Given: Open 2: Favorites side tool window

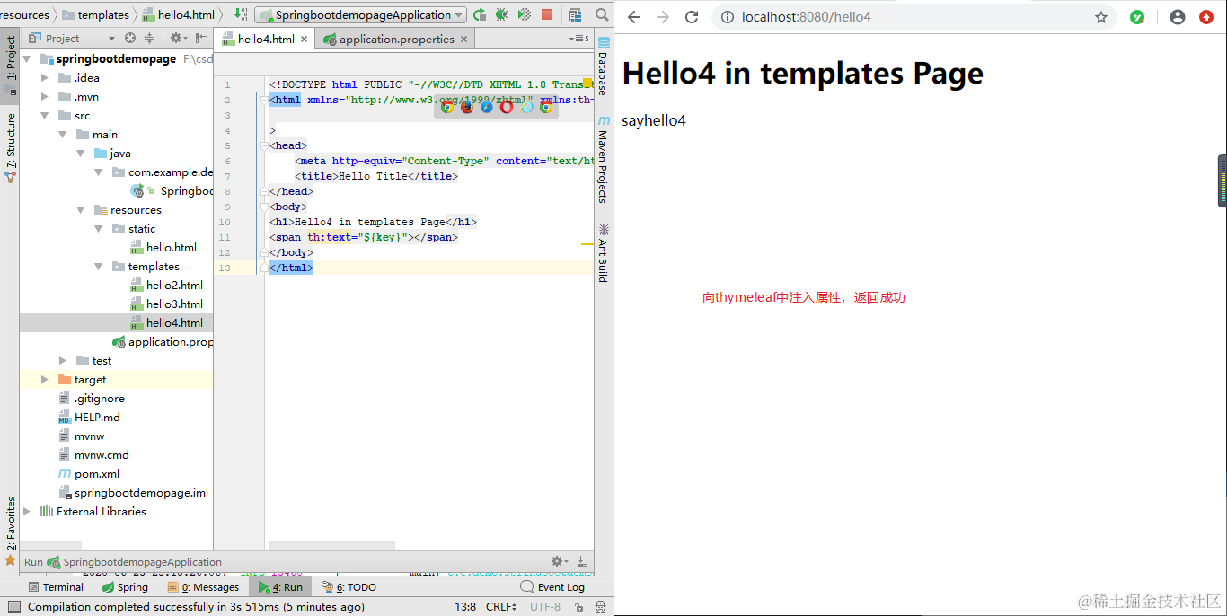Looking at the screenshot, I should (10, 530).
